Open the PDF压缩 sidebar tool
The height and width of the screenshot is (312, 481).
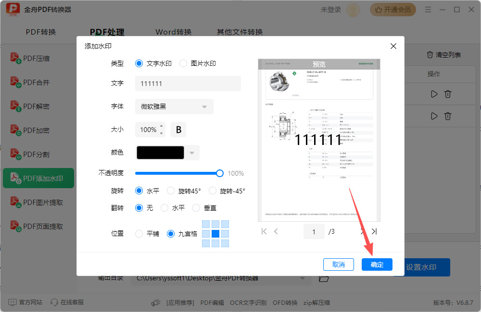coord(30,58)
